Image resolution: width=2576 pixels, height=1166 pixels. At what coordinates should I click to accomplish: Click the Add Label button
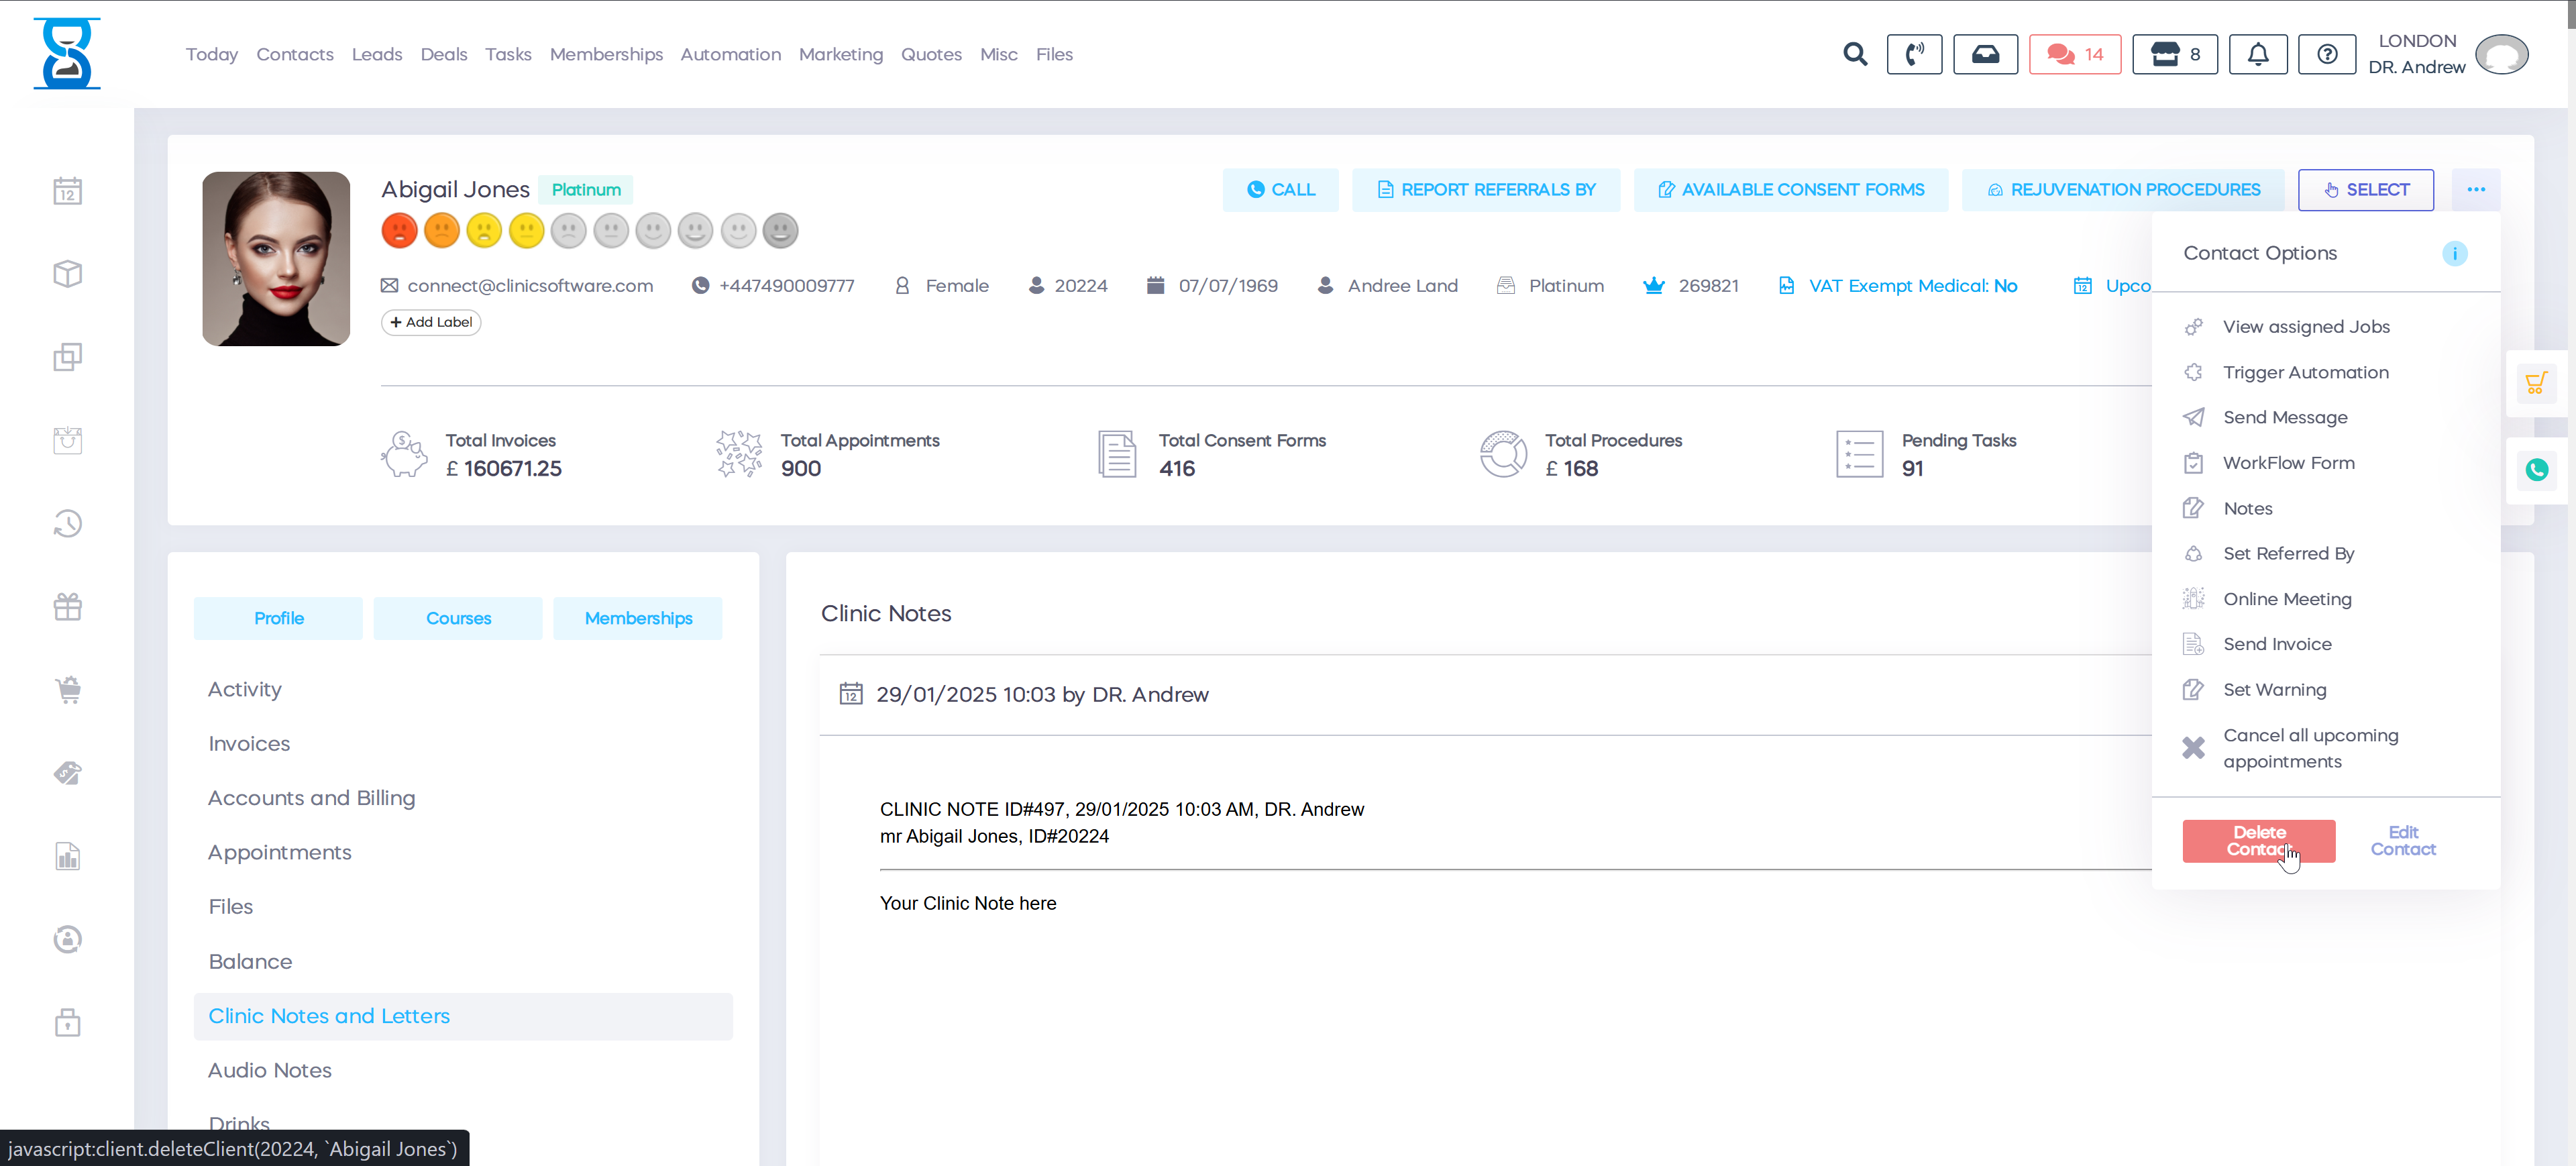pos(430,321)
